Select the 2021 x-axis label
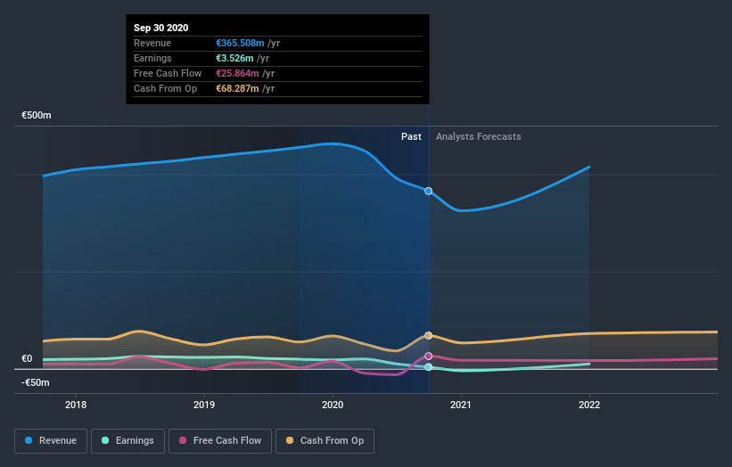The width and height of the screenshot is (732, 467). pyautogui.click(x=461, y=405)
